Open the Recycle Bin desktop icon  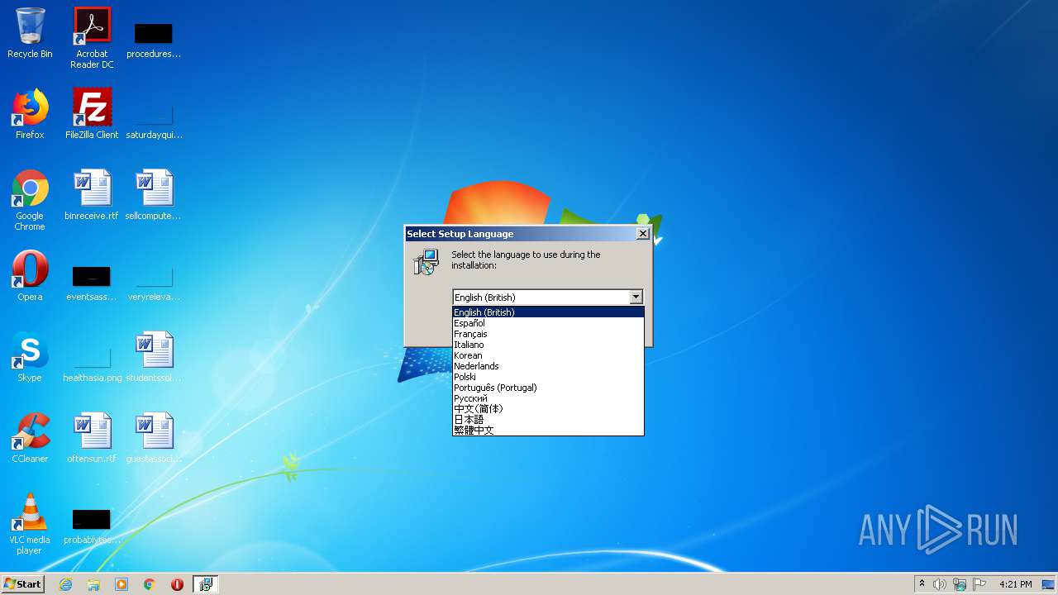coord(30,33)
